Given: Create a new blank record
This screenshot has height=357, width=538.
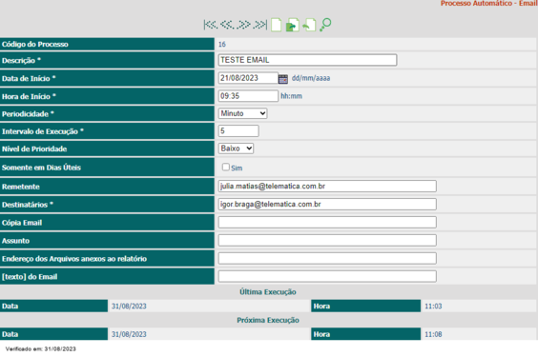Looking at the screenshot, I should click(277, 25).
